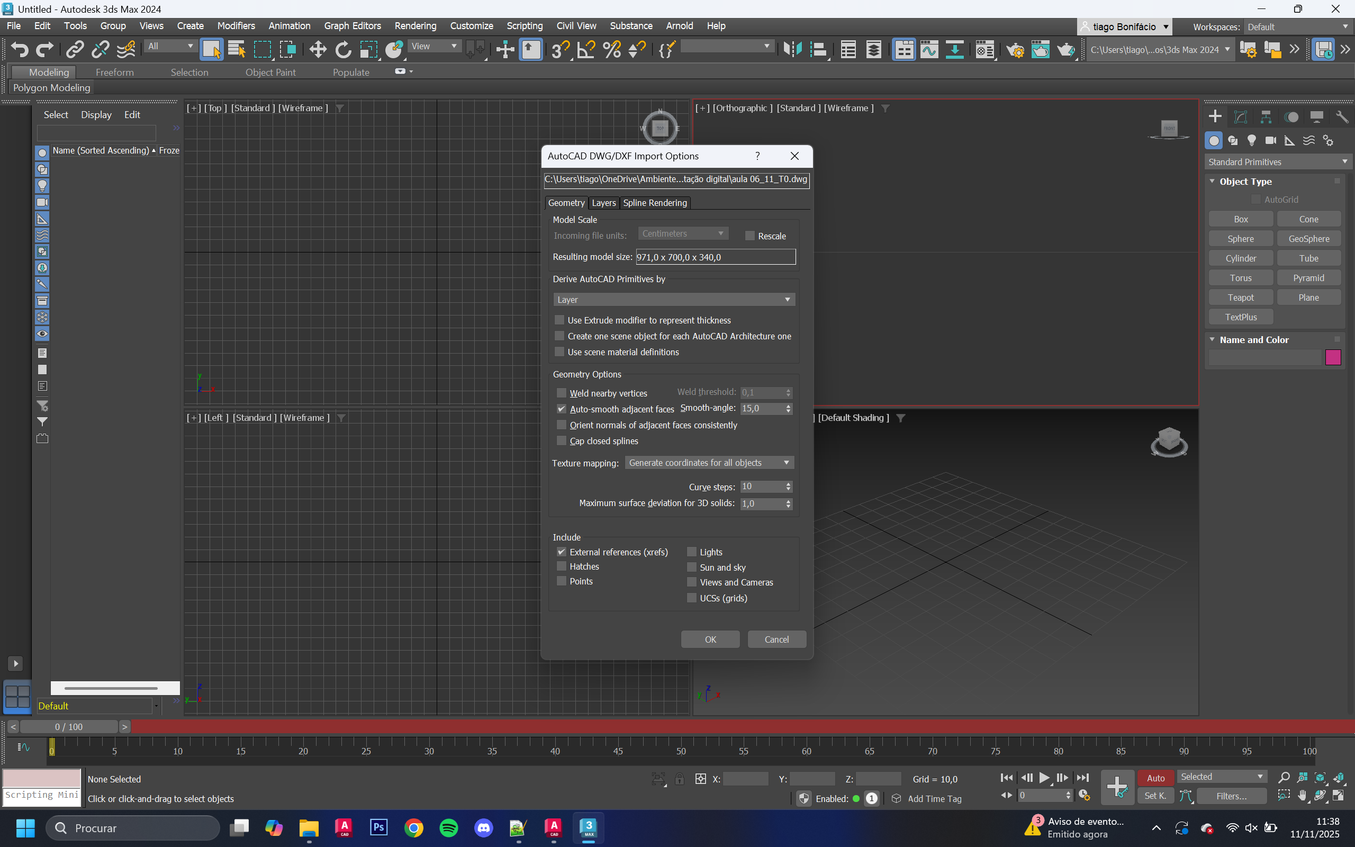Switch to the Layers tab
The width and height of the screenshot is (1355, 847).
[x=603, y=203]
